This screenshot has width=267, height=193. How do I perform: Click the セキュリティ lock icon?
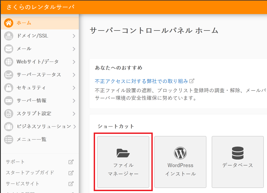click(9, 88)
